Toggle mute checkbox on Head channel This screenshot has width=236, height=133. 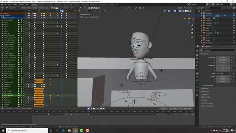click(x=21, y=27)
